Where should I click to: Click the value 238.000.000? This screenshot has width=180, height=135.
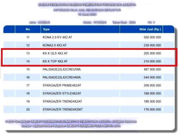152,45
